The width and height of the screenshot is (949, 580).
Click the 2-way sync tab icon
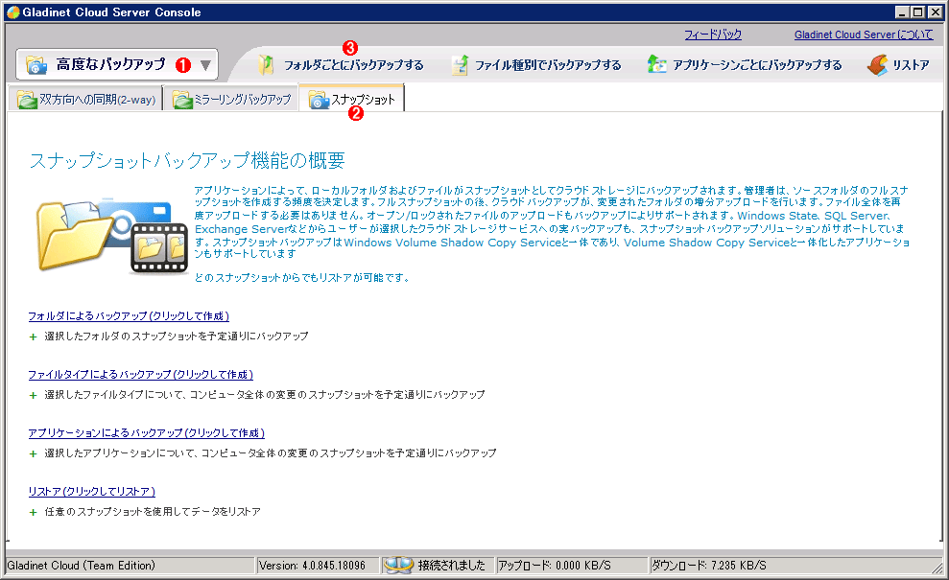coord(27,100)
